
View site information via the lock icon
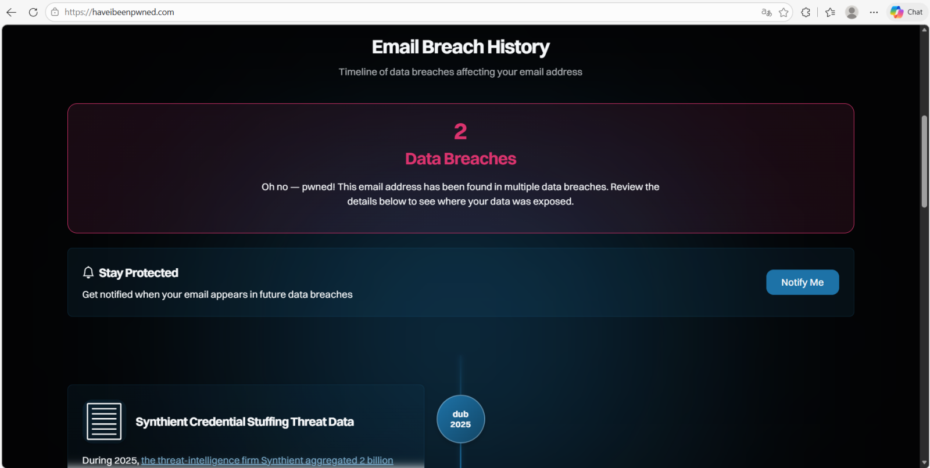55,12
